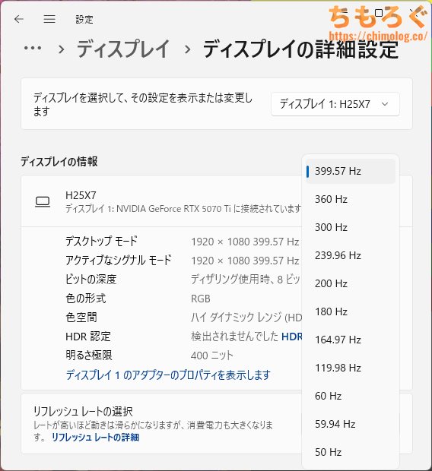The height and width of the screenshot is (471, 432).
Task: Go to the ディスプレイ breadcrumb
Action: [x=123, y=49]
